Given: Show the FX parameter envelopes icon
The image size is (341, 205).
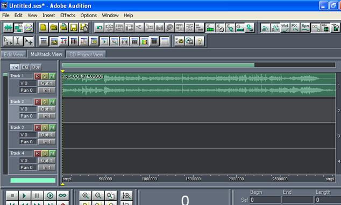Looking at the screenshot, I should tap(295, 27).
